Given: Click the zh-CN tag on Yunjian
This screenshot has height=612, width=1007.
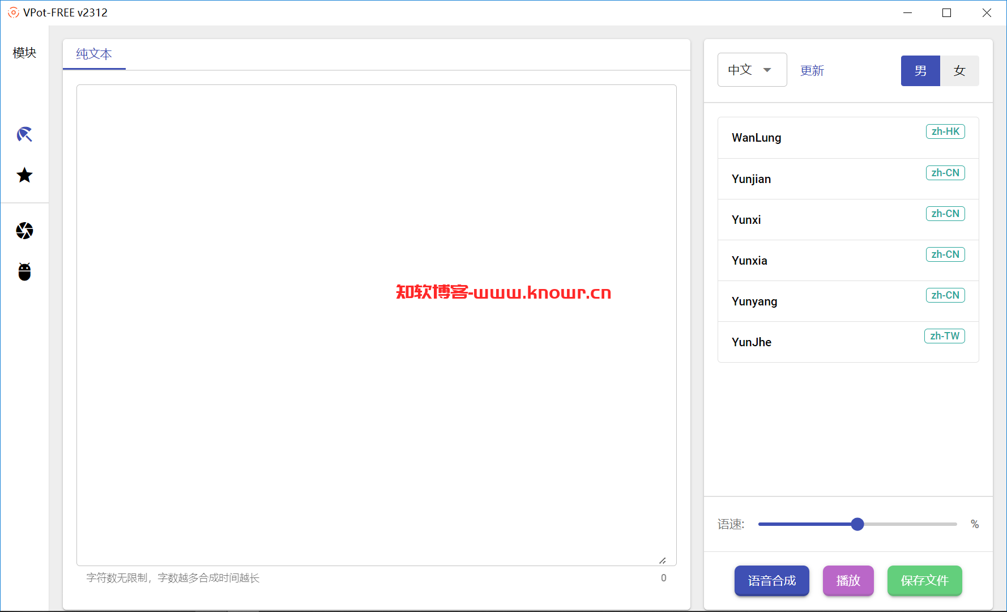Looking at the screenshot, I should pyautogui.click(x=945, y=173).
